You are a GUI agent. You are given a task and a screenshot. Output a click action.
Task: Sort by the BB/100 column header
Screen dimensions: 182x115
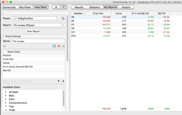coord(162,13)
